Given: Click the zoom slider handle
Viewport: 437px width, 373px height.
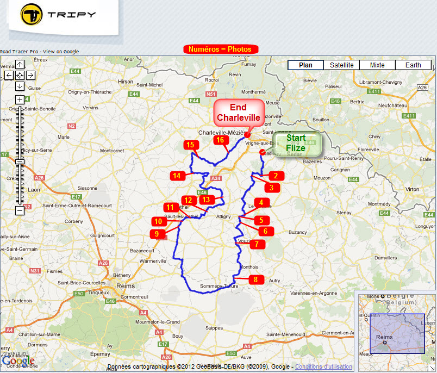Looking at the screenshot, I should pos(20,161).
